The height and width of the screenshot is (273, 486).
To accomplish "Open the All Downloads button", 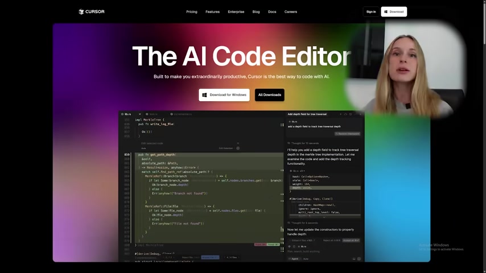I will [270, 95].
